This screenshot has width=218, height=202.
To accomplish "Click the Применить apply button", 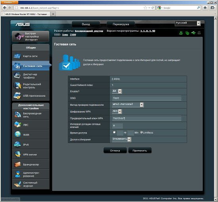I will click(140, 151).
